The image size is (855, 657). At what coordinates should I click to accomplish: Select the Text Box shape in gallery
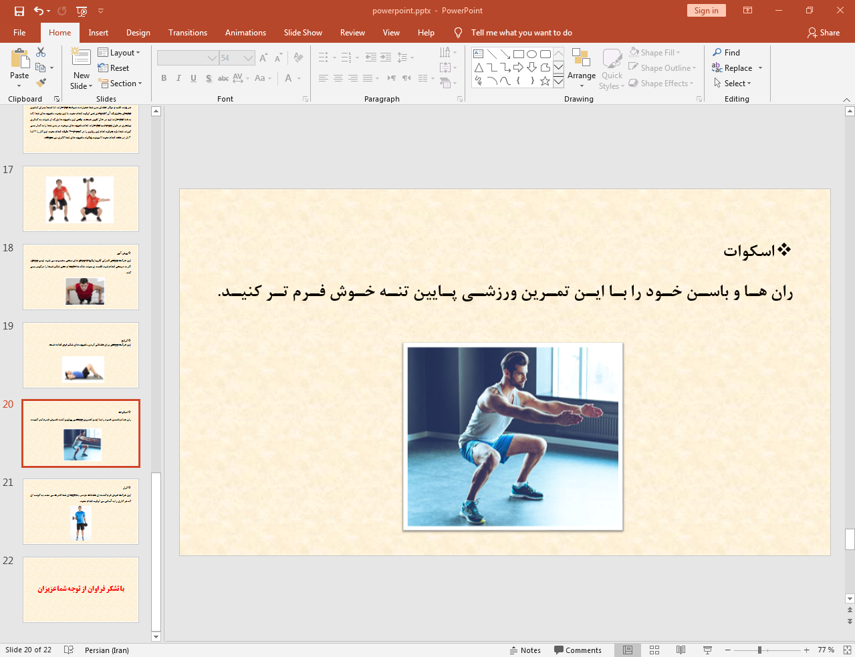click(x=479, y=54)
